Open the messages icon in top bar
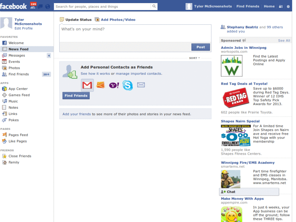Viewport: 296px width, 222px height. coord(40,7)
